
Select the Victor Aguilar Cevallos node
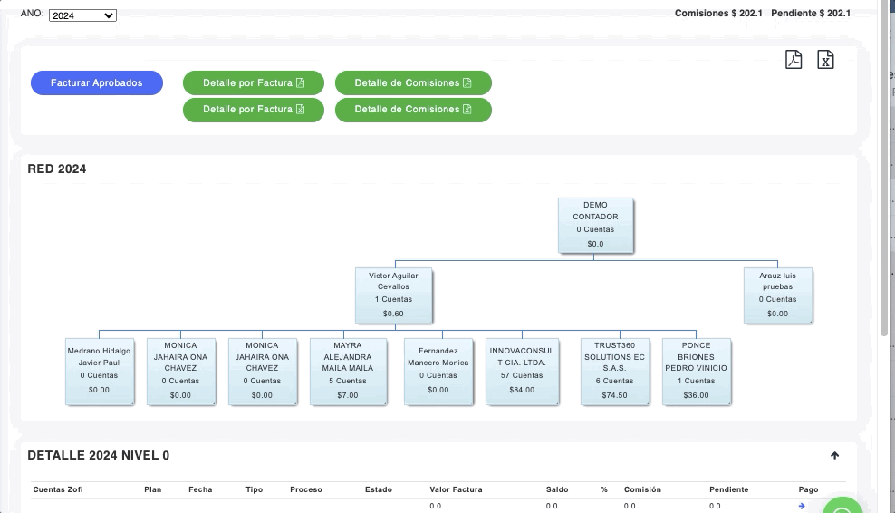393,294
